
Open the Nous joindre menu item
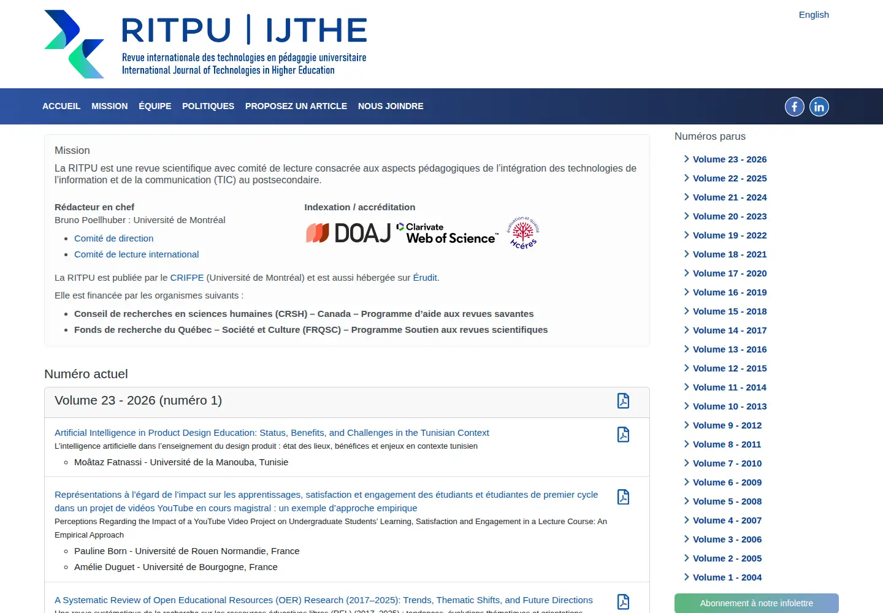pyautogui.click(x=391, y=106)
